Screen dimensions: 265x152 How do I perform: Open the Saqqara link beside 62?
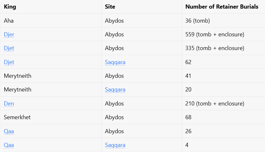(x=115, y=62)
